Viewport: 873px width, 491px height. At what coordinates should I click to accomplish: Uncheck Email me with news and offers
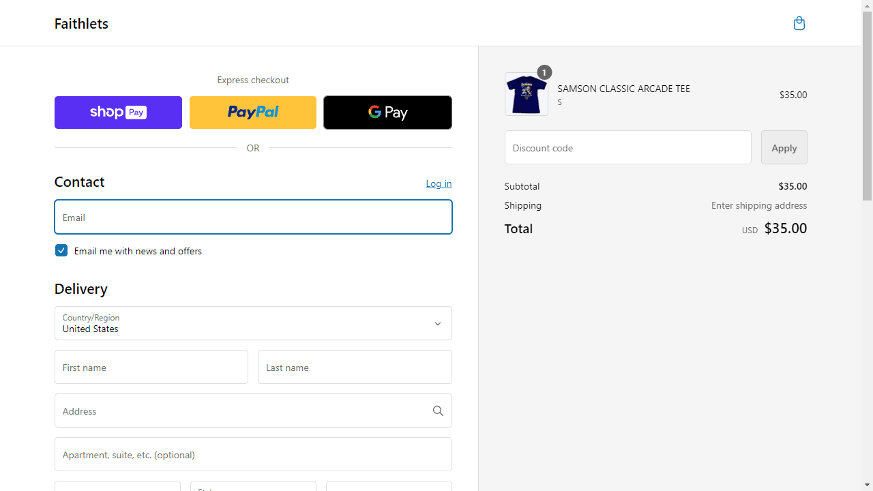point(61,250)
